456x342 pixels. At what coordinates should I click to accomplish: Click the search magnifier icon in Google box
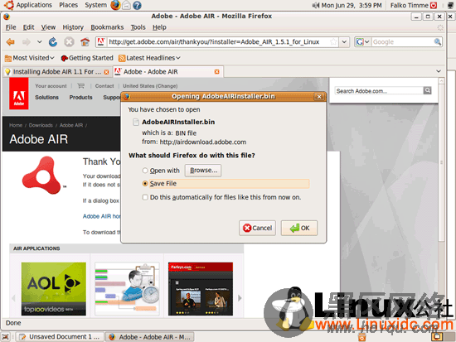click(438, 42)
